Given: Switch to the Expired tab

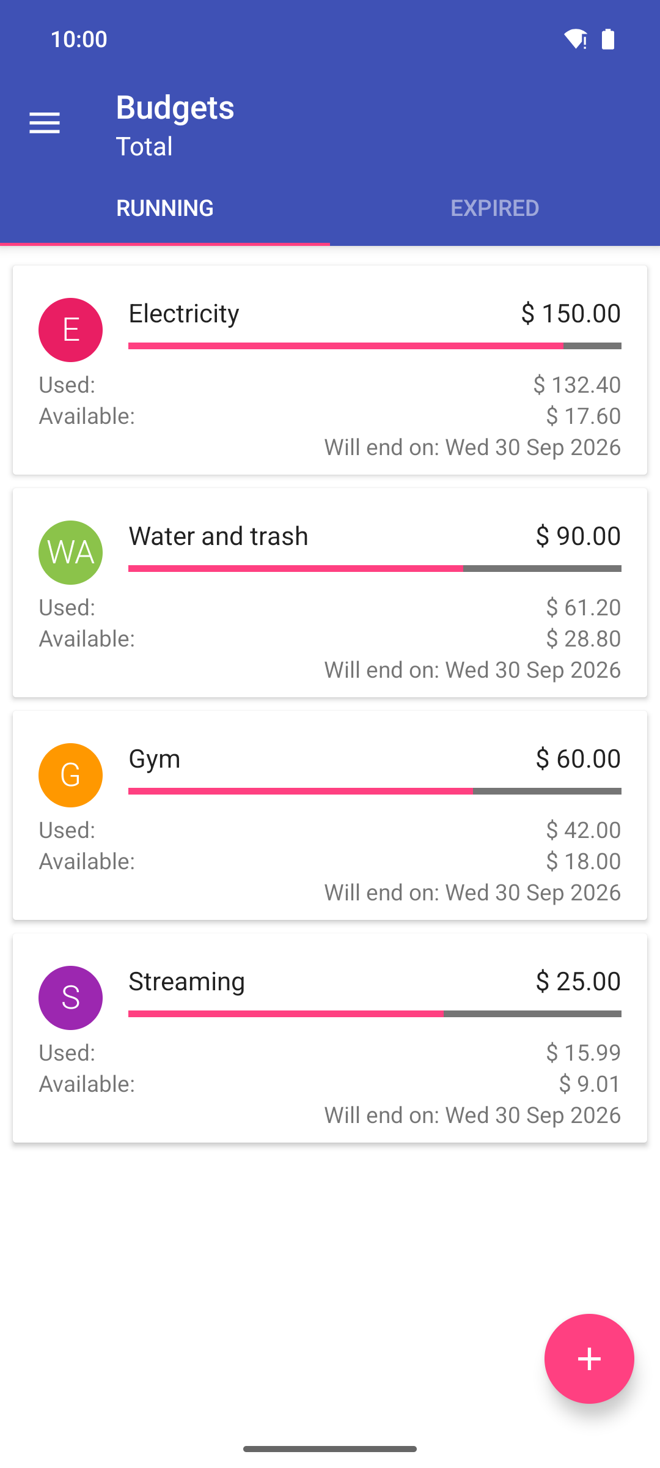Looking at the screenshot, I should 495,208.
